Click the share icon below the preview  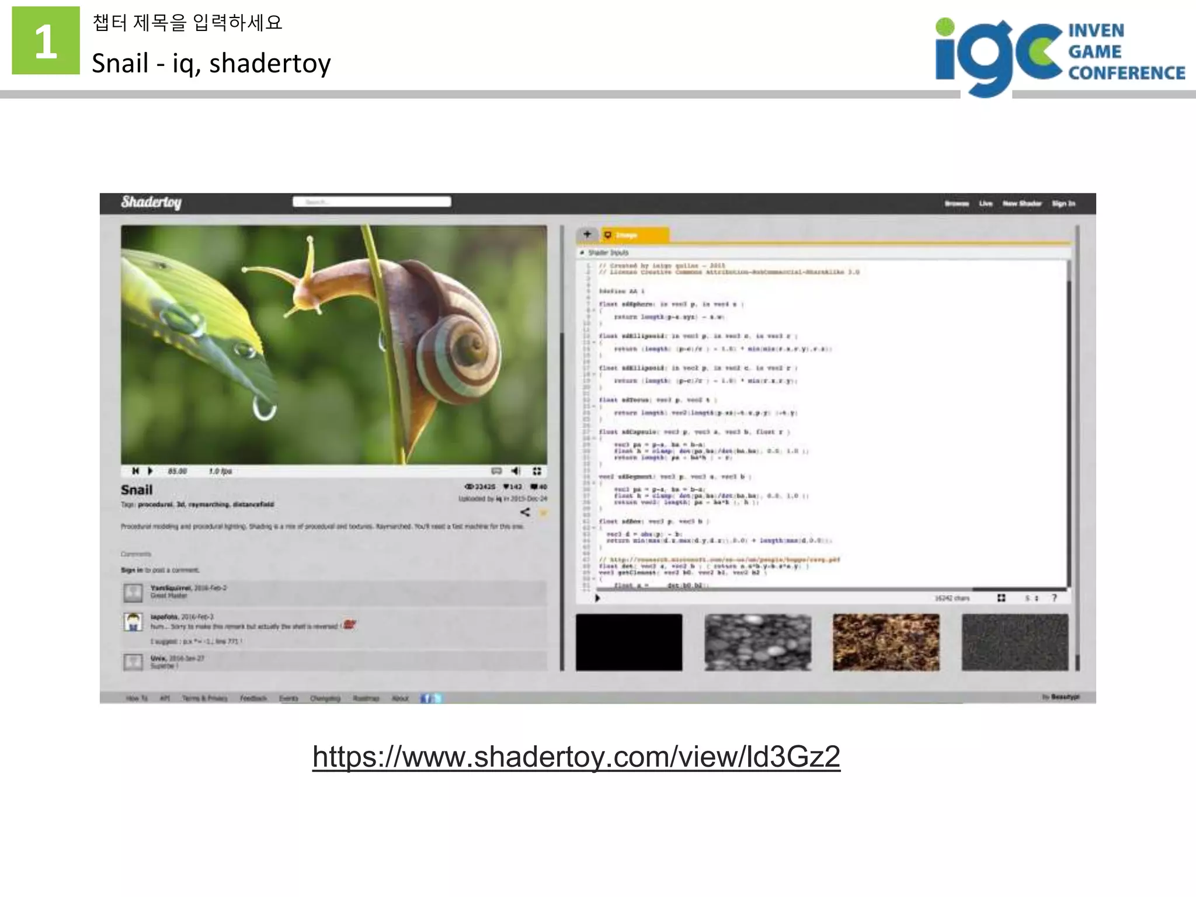[x=525, y=512]
